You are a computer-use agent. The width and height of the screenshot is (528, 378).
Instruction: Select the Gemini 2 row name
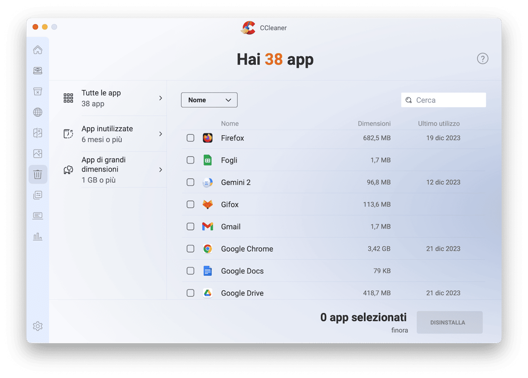pos(236,182)
